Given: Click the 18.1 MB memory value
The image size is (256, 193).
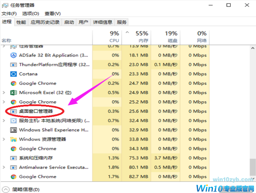Looking at the screenshot, I should click(138, 55).
